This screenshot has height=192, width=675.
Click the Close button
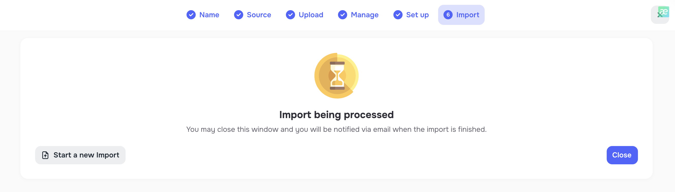click(x=622, y=155)
